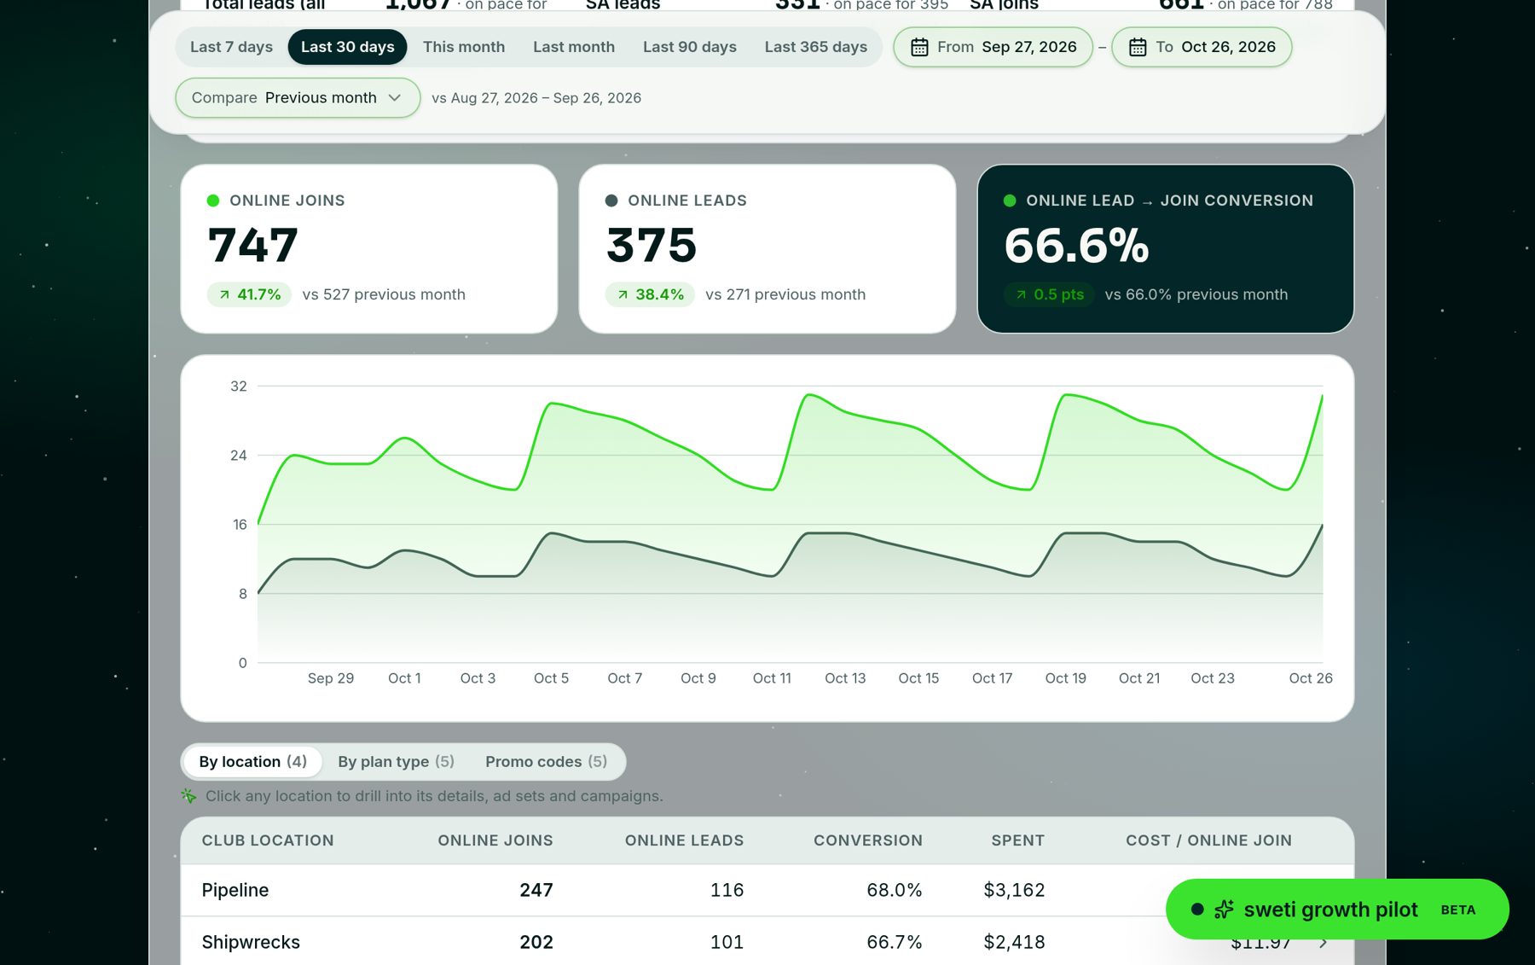The height and width of the screenshot is (965, 1535).
Task: Click the Oct 26 chart axis label
Action: [x=1310, y=678]
